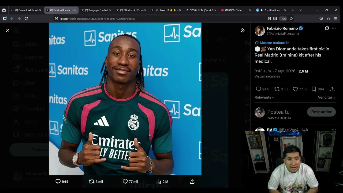Click the reply bubble 944 below the photo
Screen dimensions: 343x193
coord(62,181)
